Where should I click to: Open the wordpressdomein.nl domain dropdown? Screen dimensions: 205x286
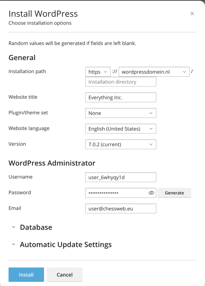pyautogui.click(x=154, y=72)
